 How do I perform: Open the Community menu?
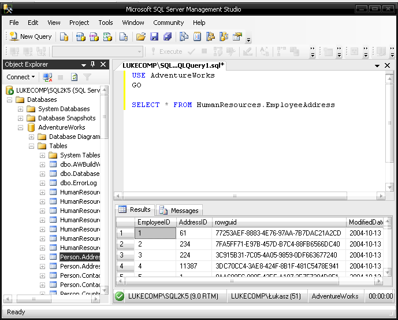169,23
